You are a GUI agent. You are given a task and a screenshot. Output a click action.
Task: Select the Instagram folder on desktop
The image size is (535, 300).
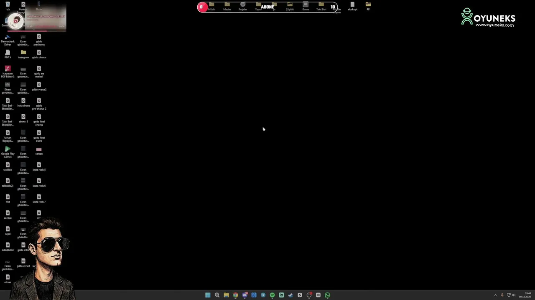[23, 54]
